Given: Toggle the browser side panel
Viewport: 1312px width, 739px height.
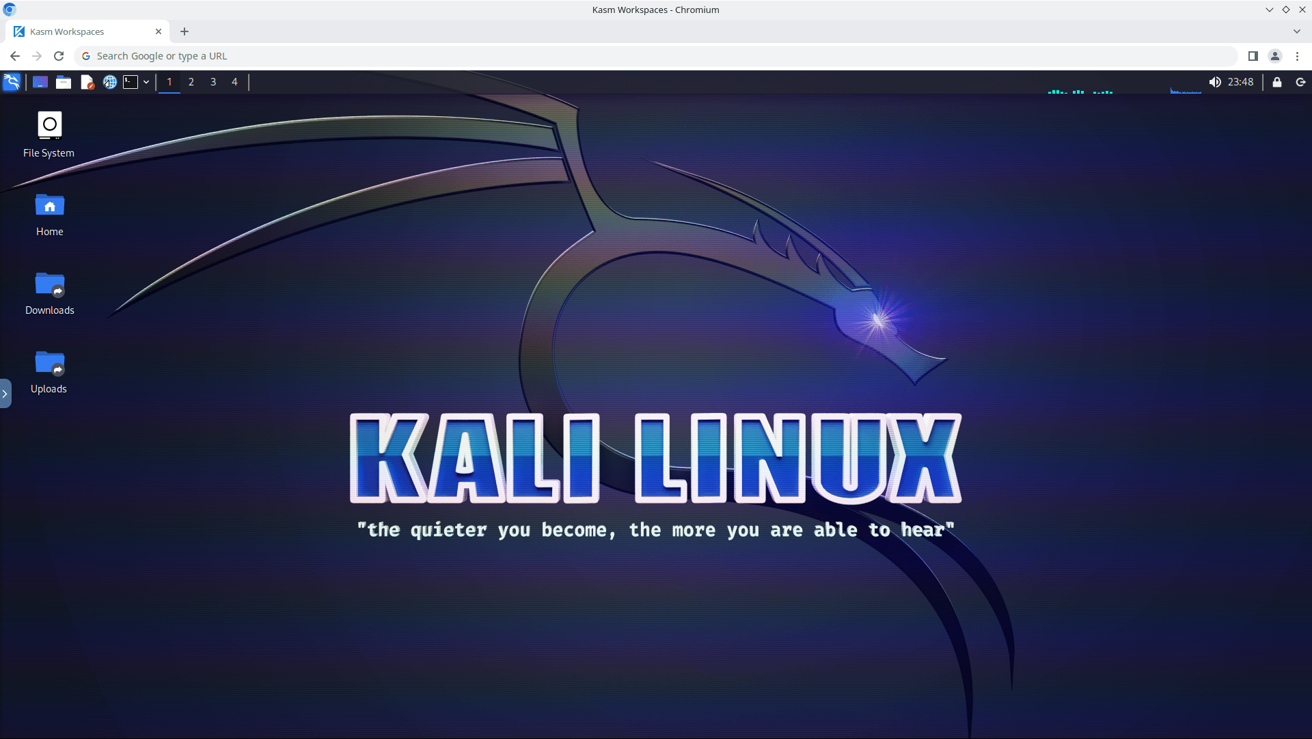Looking at the screenshot, I should [1253, 56].
